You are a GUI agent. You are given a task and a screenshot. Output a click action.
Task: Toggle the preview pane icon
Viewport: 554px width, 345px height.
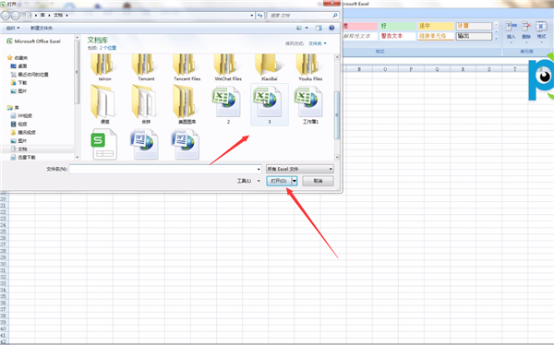tap(319, 28)
